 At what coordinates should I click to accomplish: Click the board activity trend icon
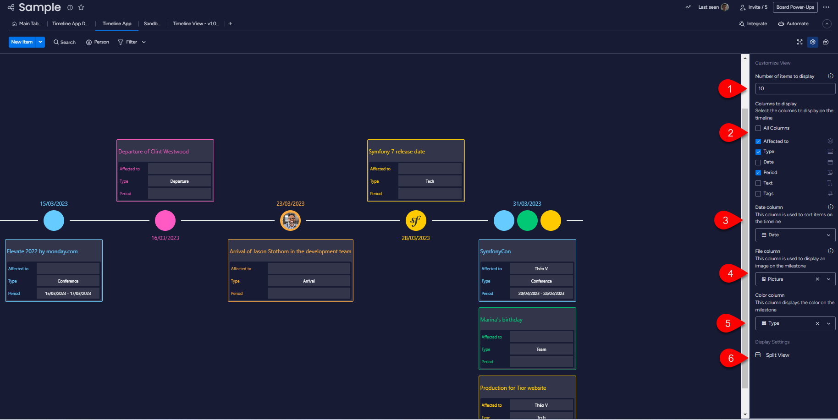(x=688, y=7)
